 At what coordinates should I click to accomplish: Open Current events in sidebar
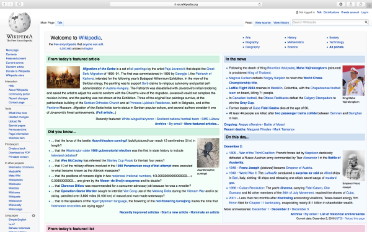tap(15, 62)
